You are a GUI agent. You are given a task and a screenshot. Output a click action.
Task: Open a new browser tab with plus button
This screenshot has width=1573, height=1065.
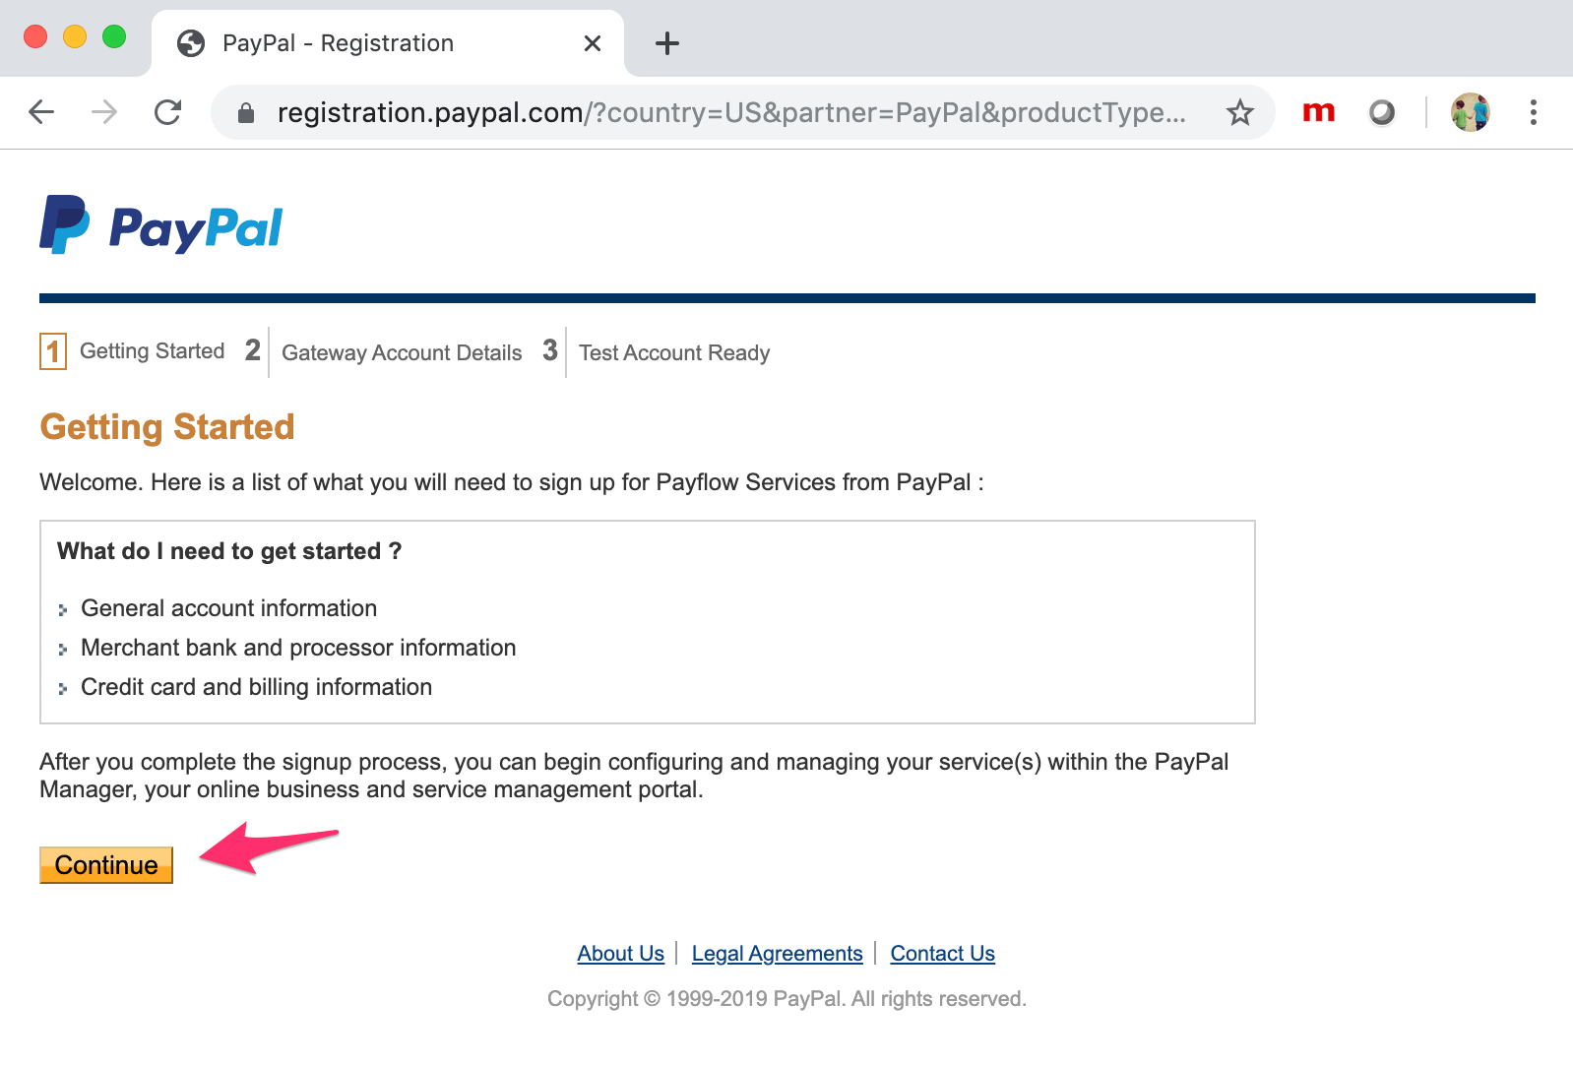pyautogui.click(x=666, y=42)
